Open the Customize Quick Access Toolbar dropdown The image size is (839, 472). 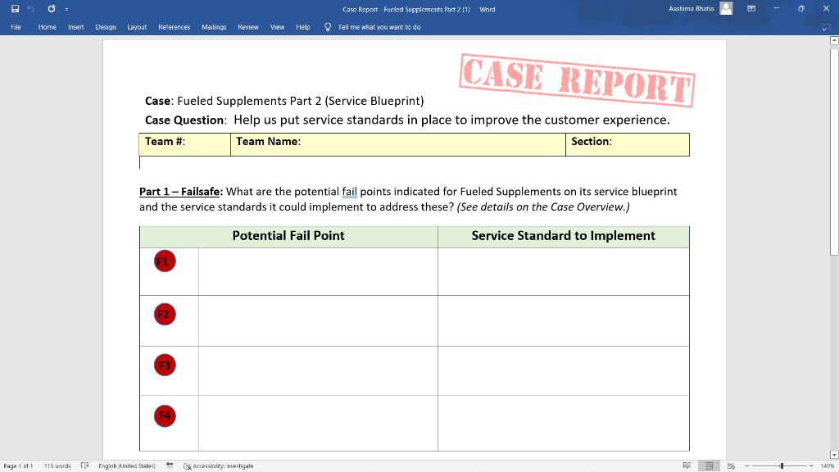[66, 9]
